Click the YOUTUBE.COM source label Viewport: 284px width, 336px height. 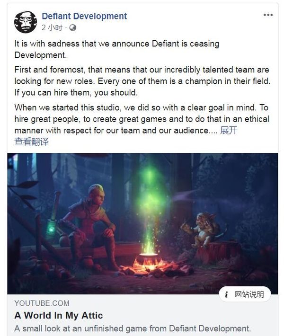tap(42, 303)
